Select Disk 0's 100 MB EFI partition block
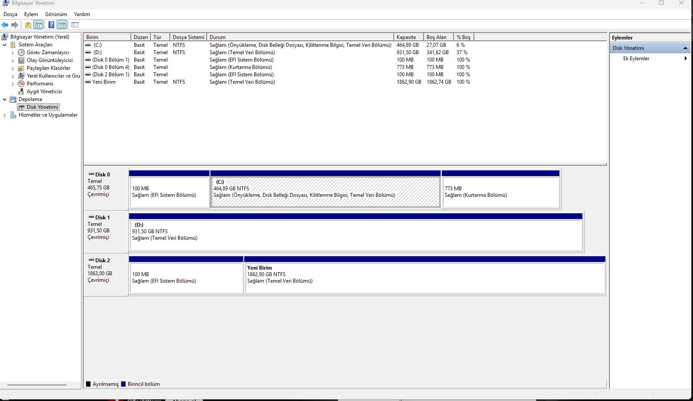Viewport: 693px width, 401px height. click(169, 189)
